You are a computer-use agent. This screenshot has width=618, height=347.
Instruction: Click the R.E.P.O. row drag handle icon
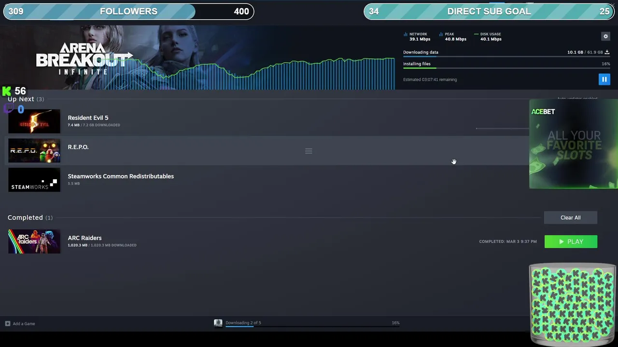309,151
